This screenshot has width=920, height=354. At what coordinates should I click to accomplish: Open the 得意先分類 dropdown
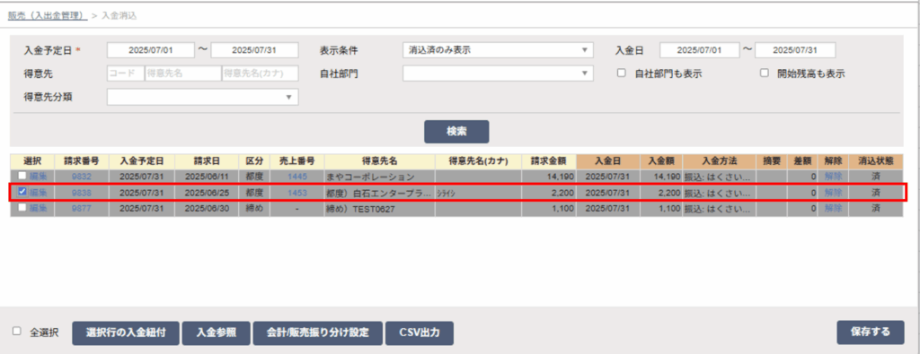pyautogui.click(x=202, y=97)
